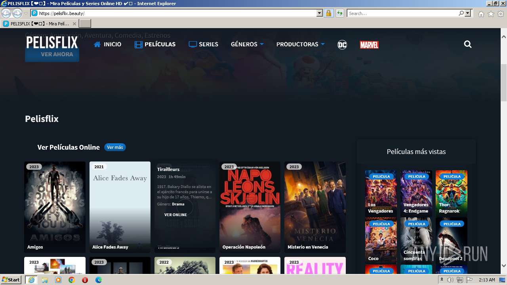This screenshot has height=285, width=507.
Task: Click the PELISFLIX site logo
Action: click(52, 42)
